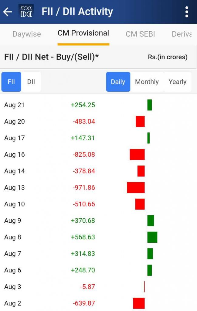Click the FII button
197x311 pixels.
(11, 81)
